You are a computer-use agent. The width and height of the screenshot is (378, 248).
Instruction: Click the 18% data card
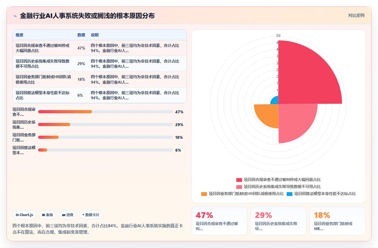pyautogui.click(x=337, y=221)
